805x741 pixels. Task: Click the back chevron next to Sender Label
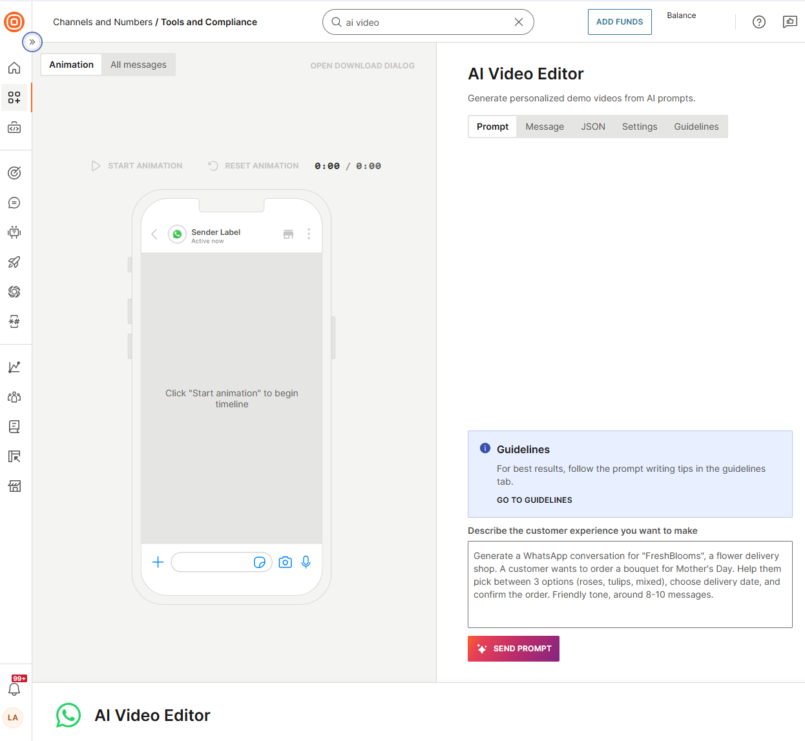(x=154, y=234)
